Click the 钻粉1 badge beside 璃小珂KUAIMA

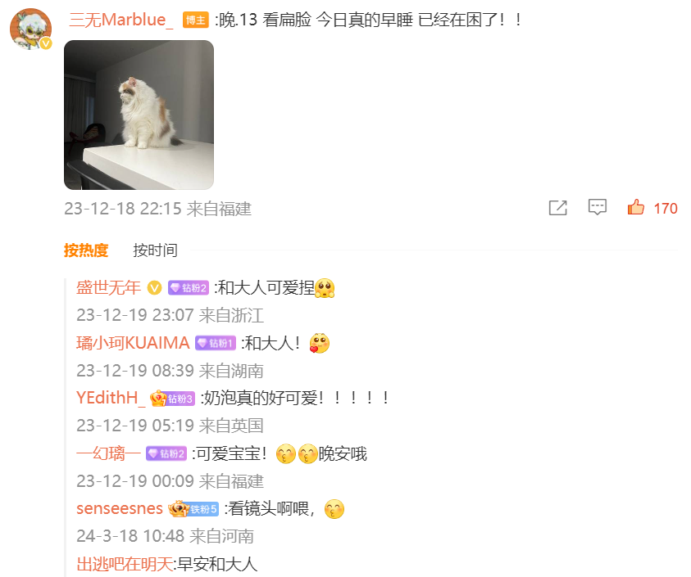point(216,343)
